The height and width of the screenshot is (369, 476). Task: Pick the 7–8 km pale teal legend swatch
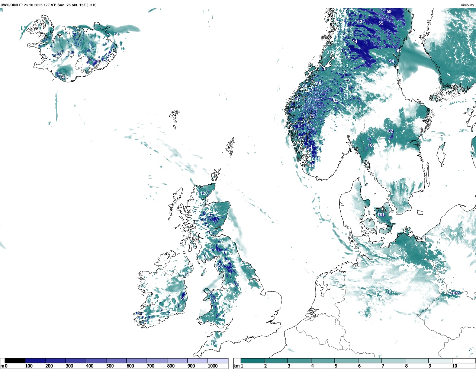point(393,360)
